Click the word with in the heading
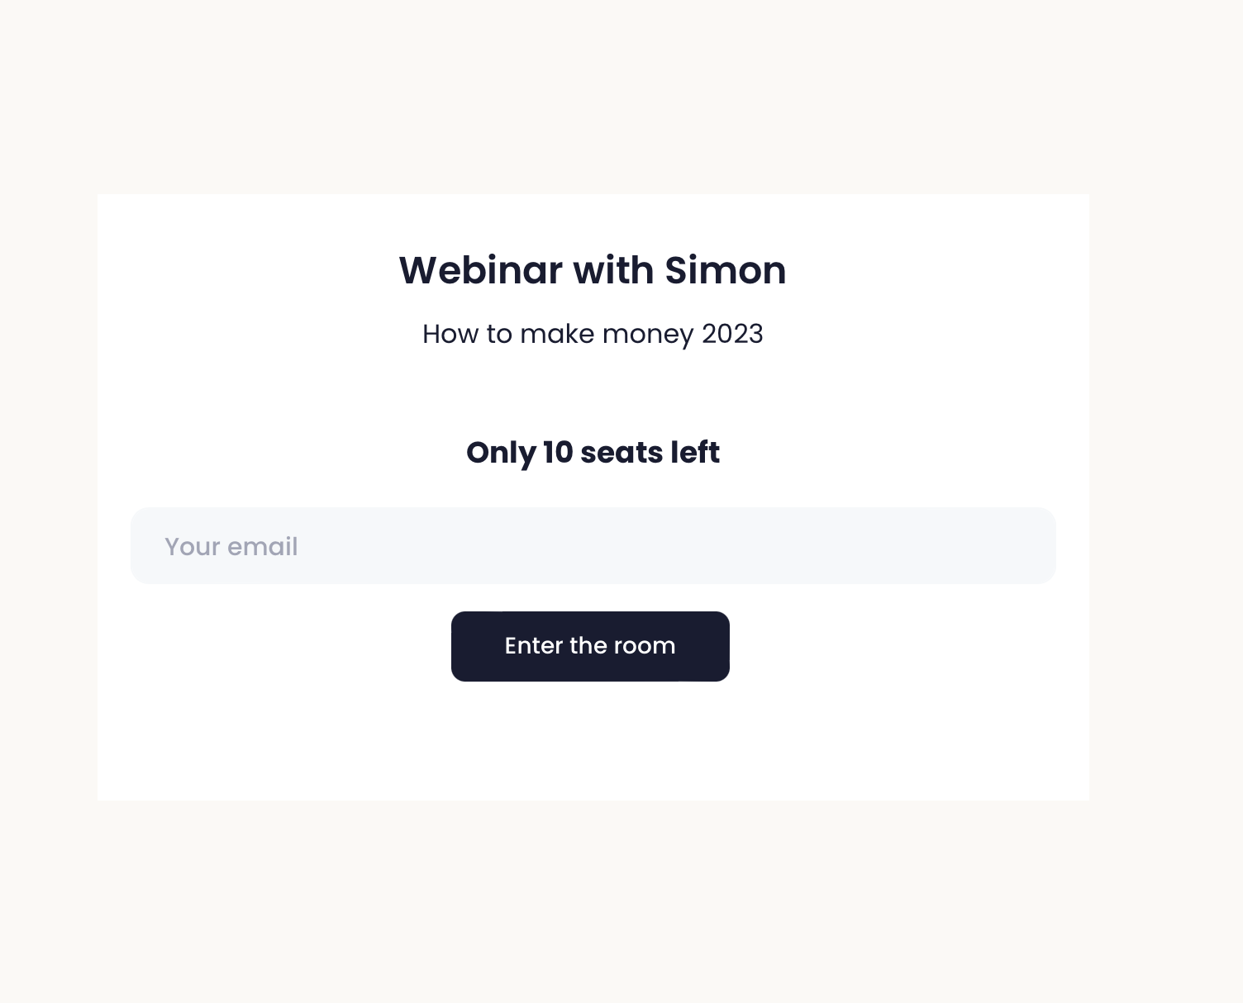Screen dimensions: 1243x1003 coord(614,270)
